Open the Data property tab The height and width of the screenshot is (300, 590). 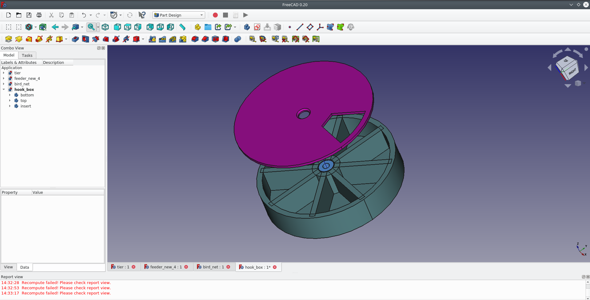(x=25, y=267)
